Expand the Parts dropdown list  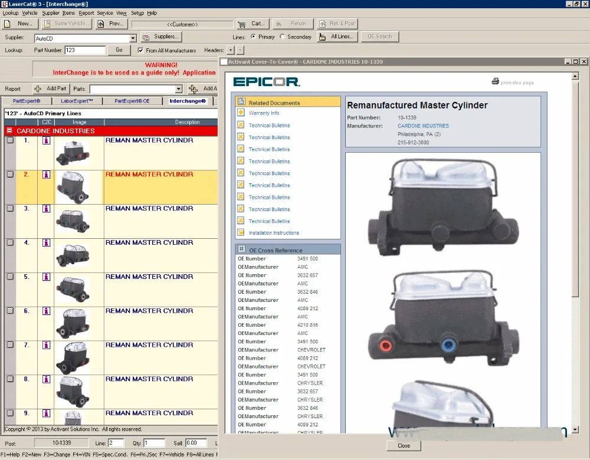pyautogui.click(x=179, y=89)
